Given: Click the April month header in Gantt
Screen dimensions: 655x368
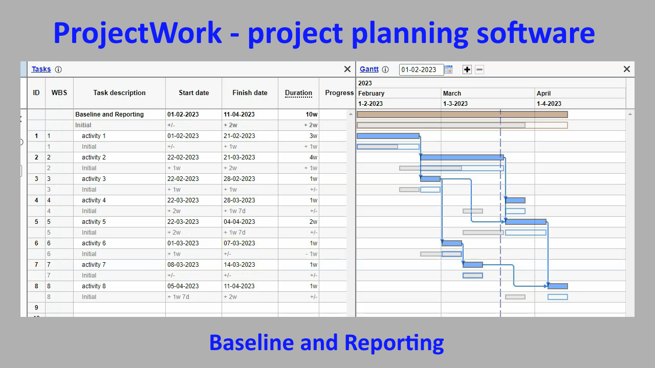Looking at the screenshot, I should (x=580, y=94).
